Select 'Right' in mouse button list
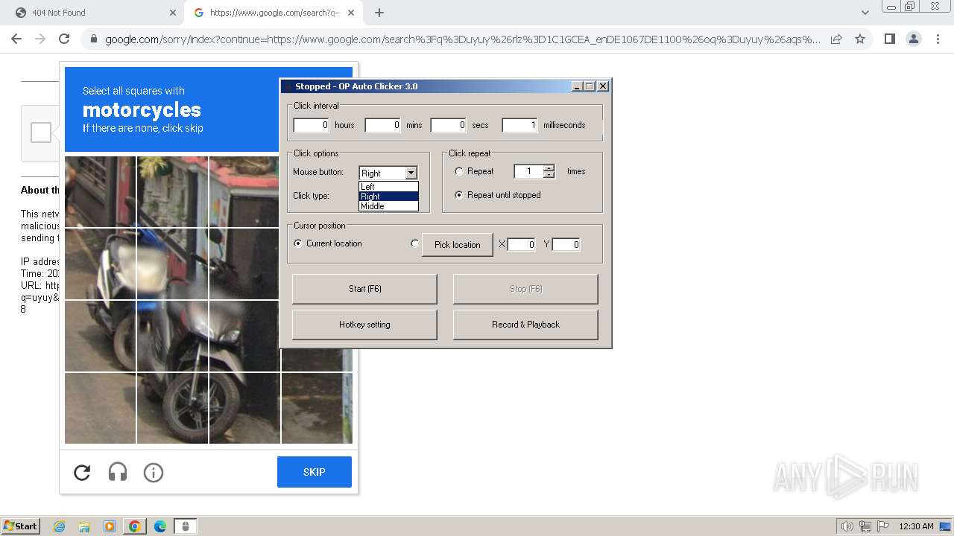The width and height of the screenshot is (954, 536). pyautogui.click(x=388, y=196)
